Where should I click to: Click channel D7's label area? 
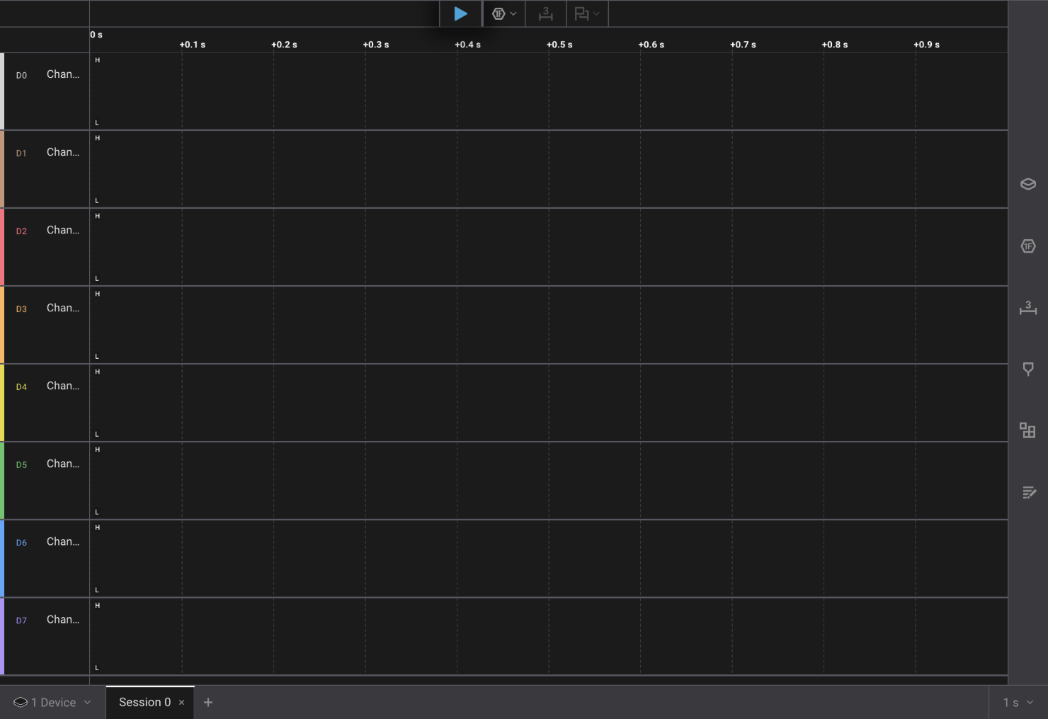[x=62, y=619]
